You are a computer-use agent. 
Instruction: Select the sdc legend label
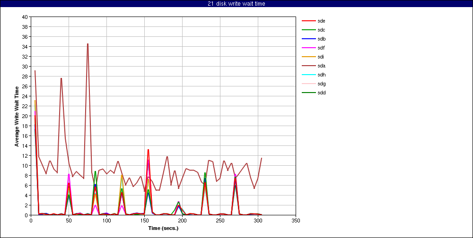tap(321, 30)
